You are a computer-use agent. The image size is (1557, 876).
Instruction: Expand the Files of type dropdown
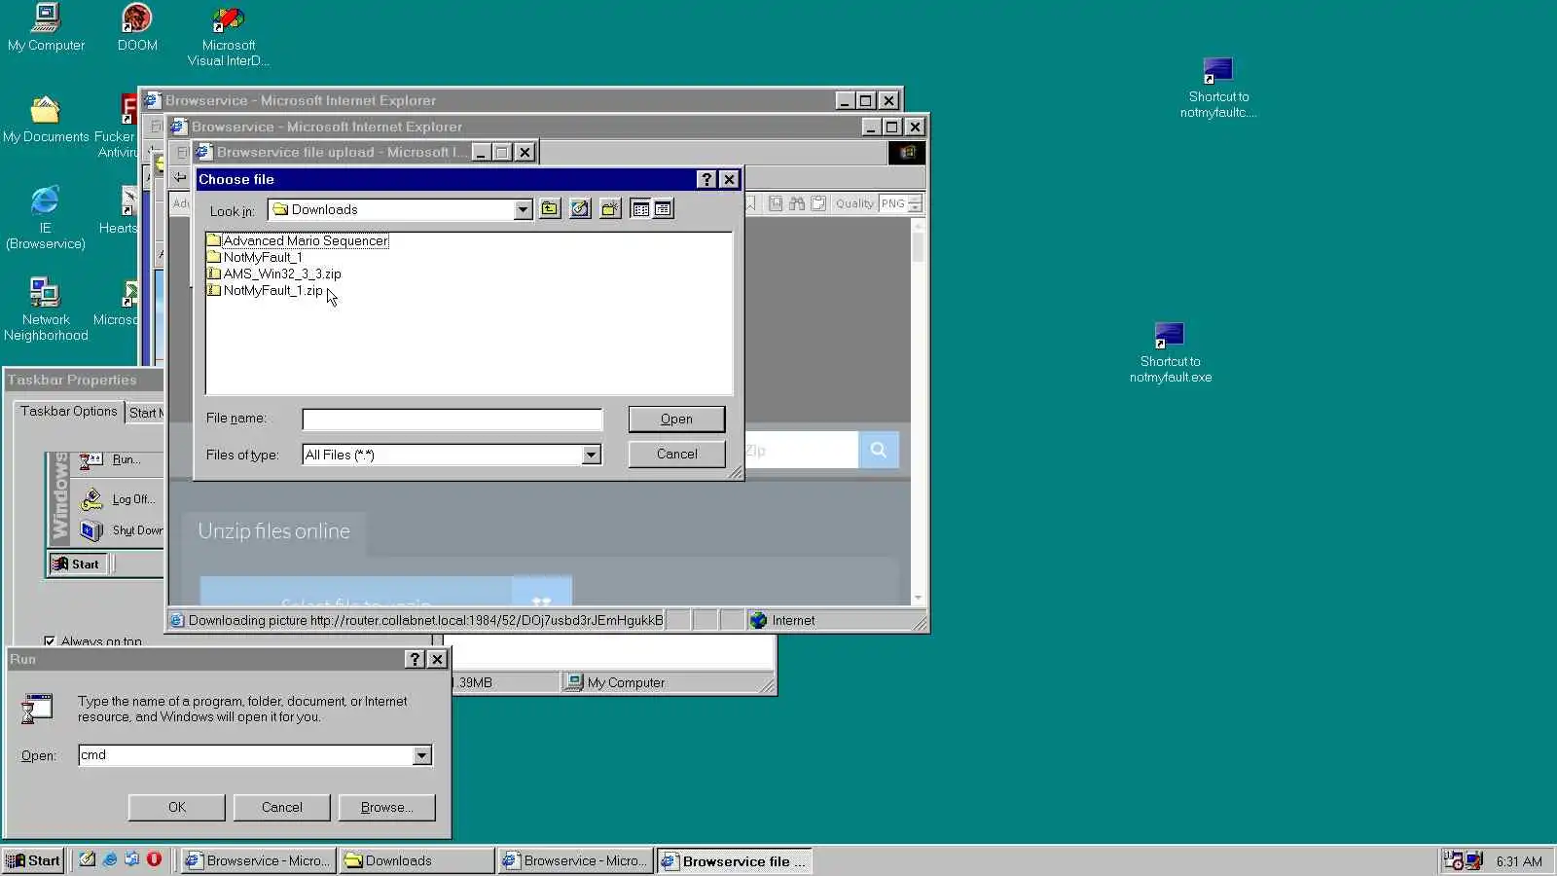pos(591,455)
